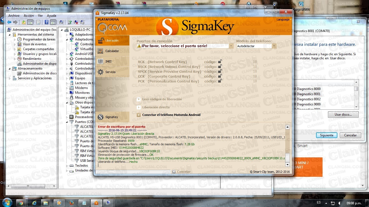Open the Ayuda menu
This screenshot has width=369, height=207.
click(52, 16)
